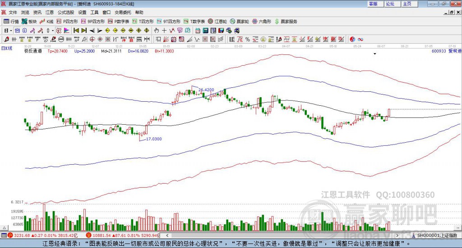Open the 资讯 menu
This screenshot has height=248, width=462.
click(x=37, y=12)
